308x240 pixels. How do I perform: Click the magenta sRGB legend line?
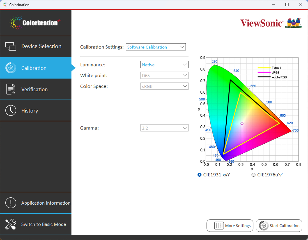coord(264,72)
